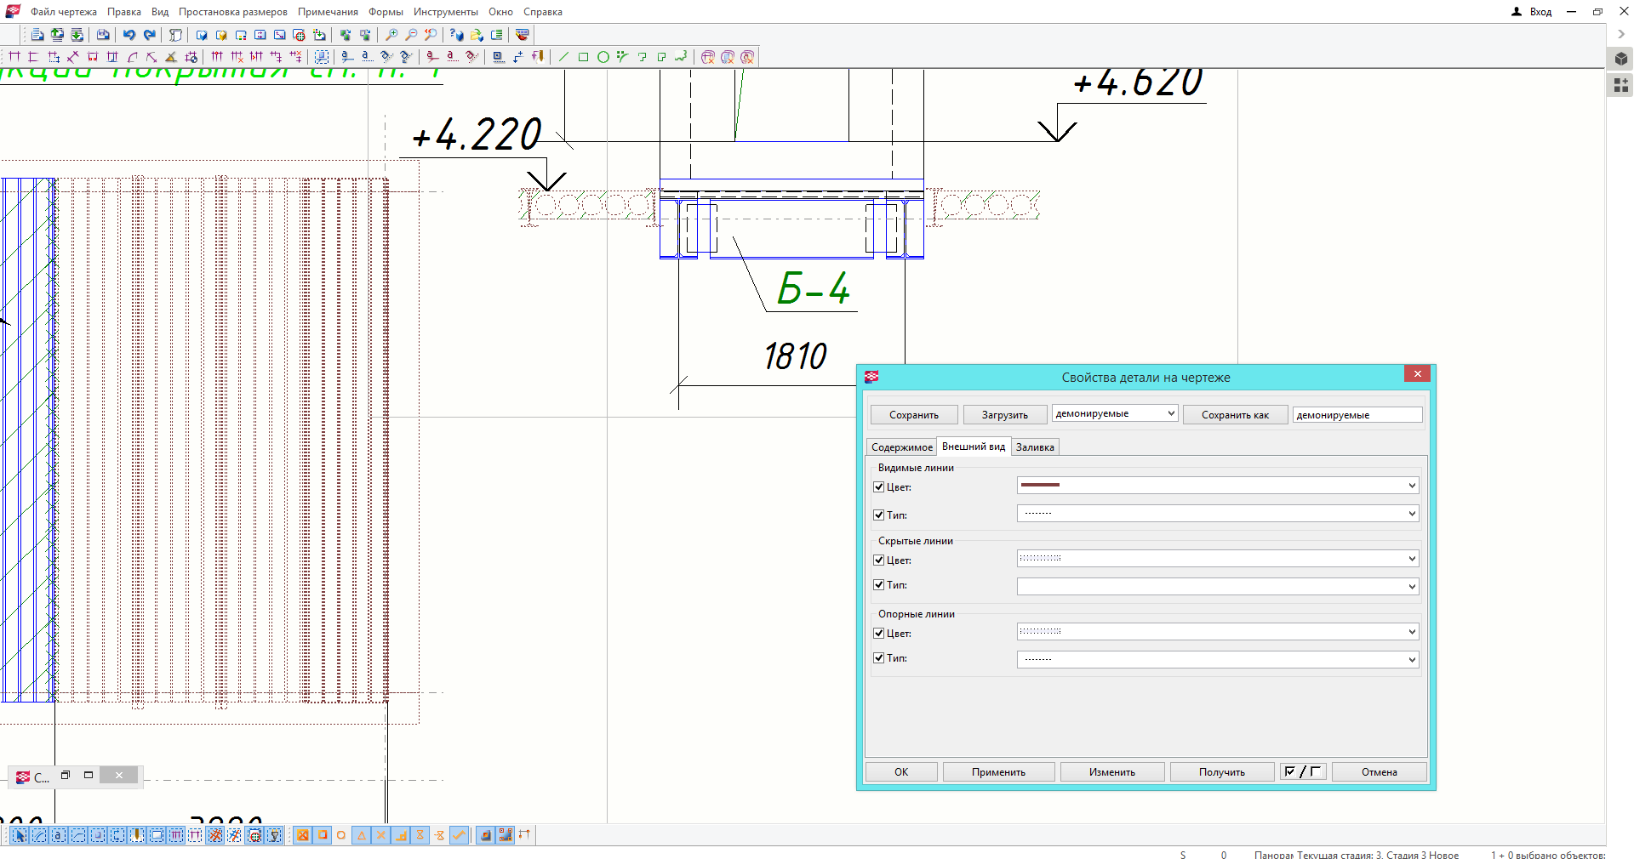1634x859 pixels.
Task: Select the green rectangle drawing tool
Action: tap(583, 57)
